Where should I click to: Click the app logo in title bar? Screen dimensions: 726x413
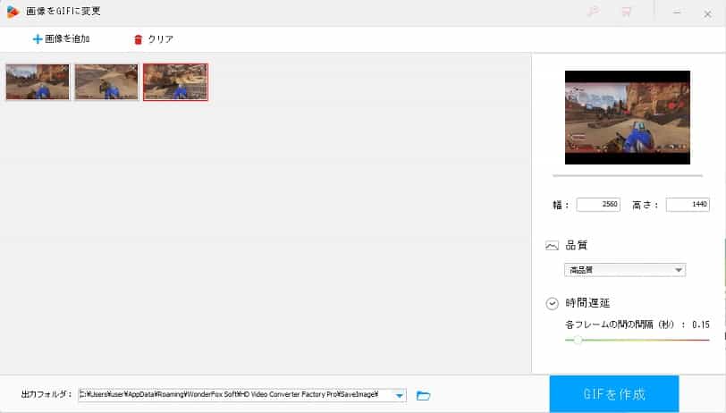(x=13, y=12)
